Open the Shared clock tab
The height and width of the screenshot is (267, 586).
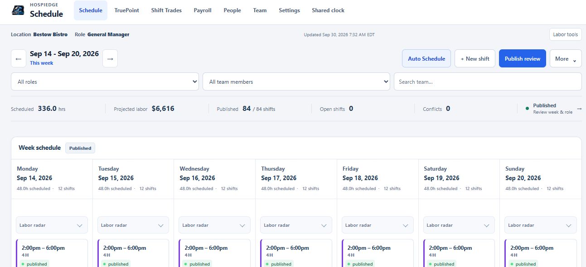(x=328, y=10)
